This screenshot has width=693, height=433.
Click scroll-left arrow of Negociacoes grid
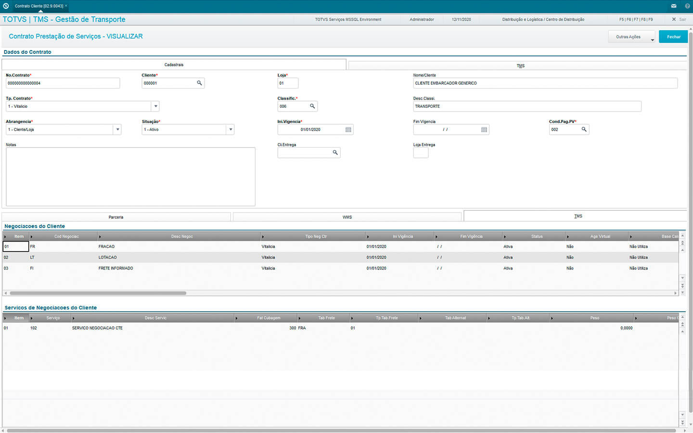(x=5, y=293)
